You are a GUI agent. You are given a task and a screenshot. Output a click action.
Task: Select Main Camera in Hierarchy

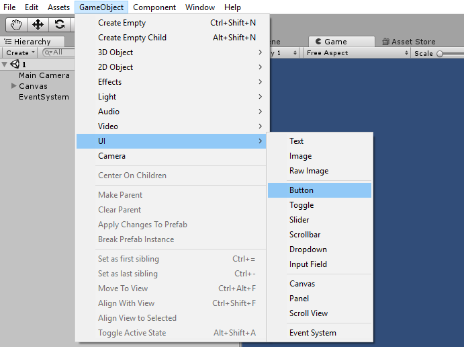point(44,75)
